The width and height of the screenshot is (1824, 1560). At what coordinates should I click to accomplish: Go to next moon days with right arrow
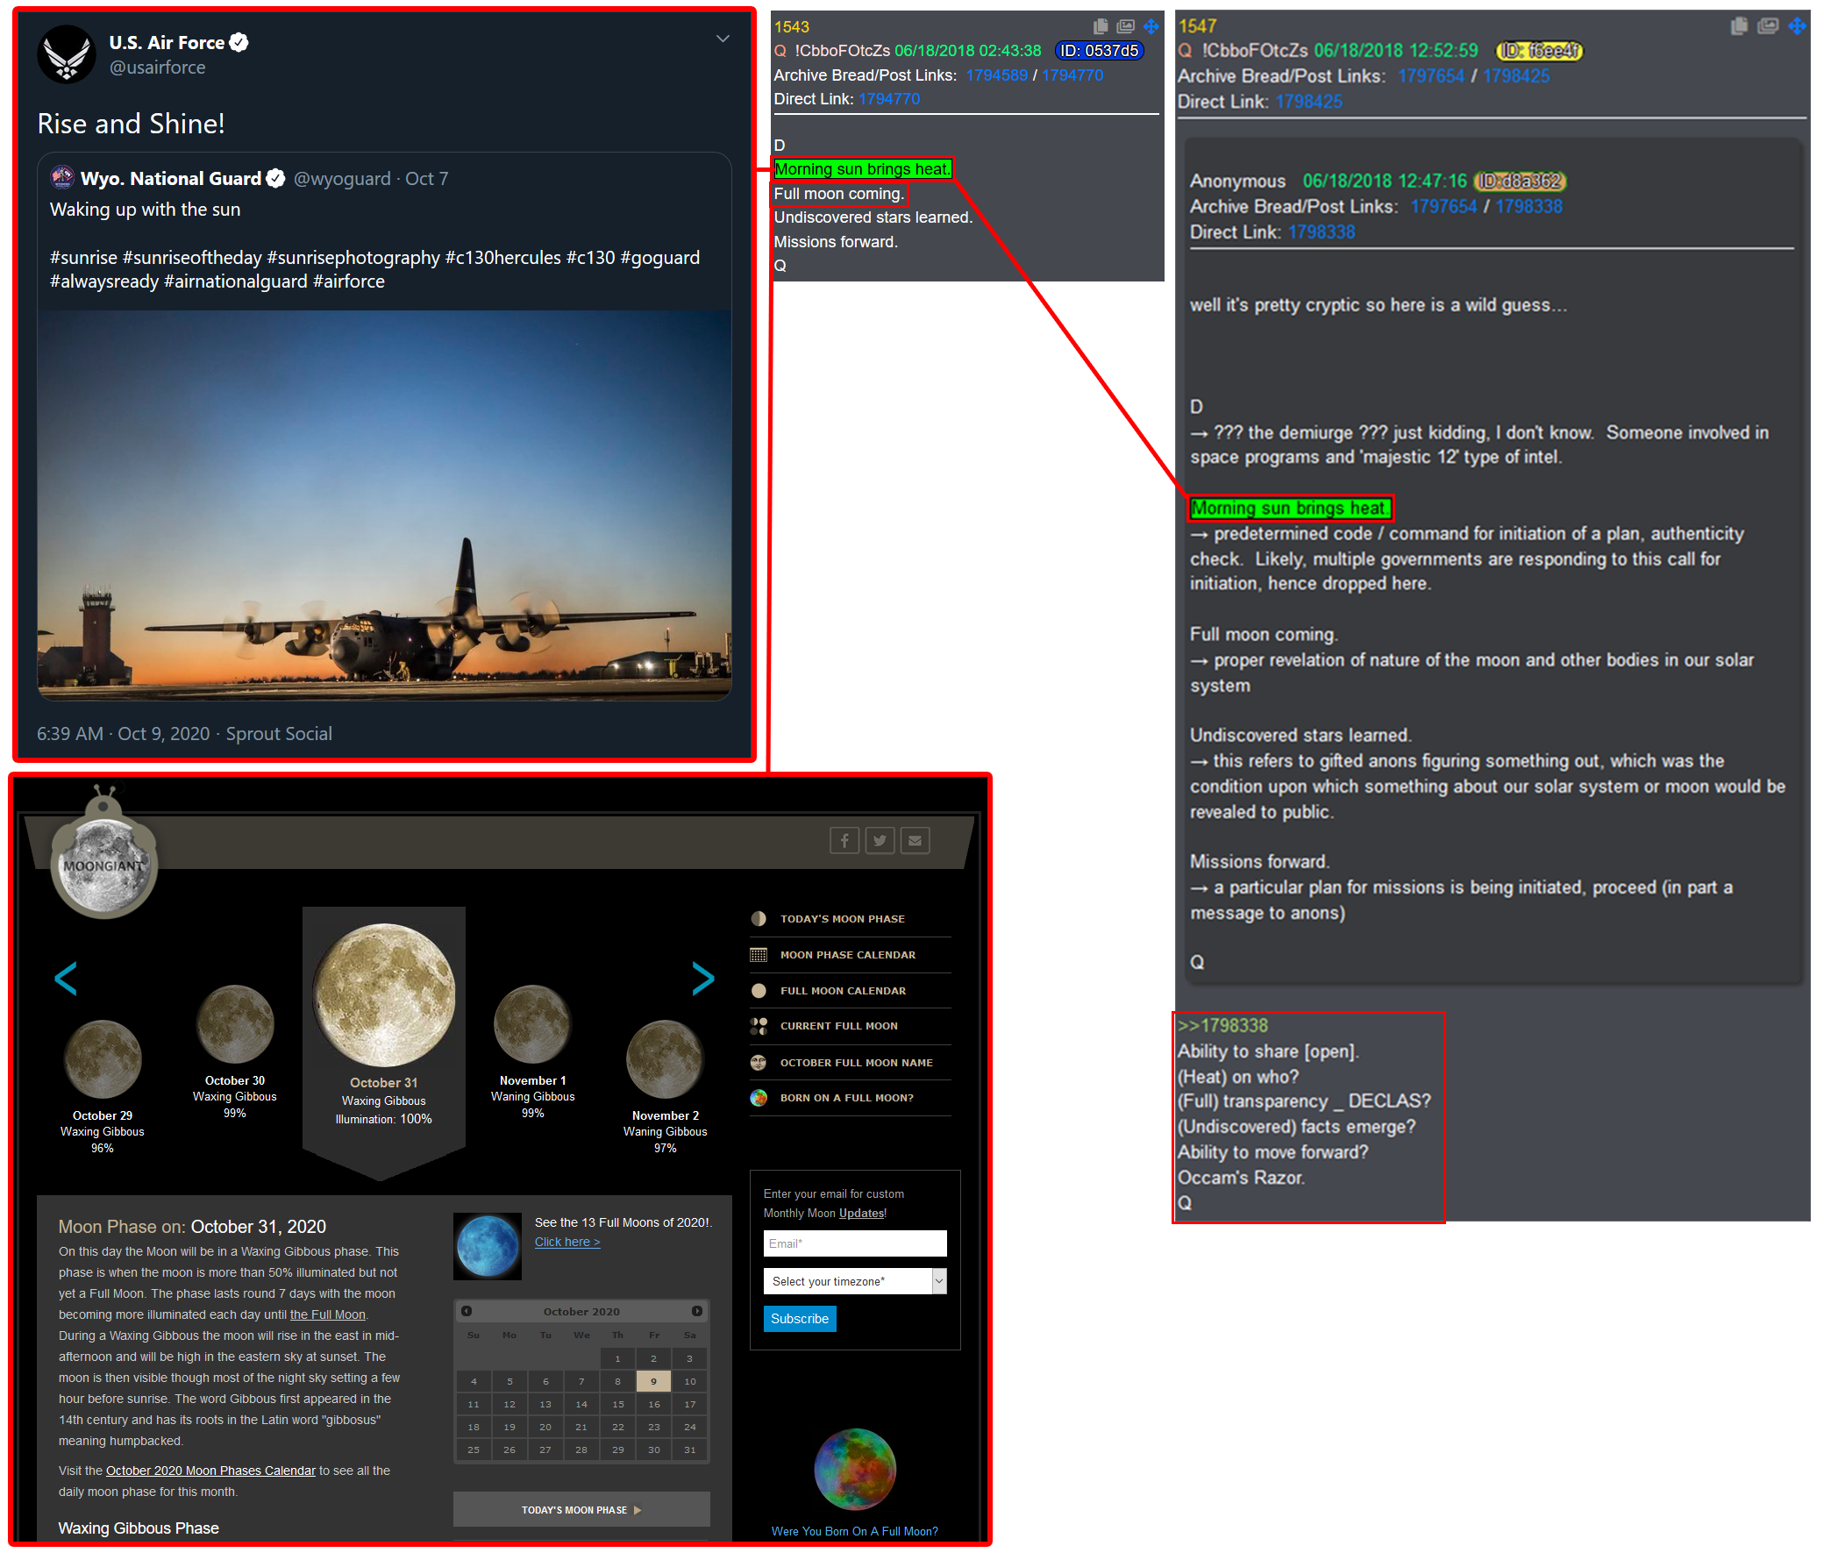point(702,978)
